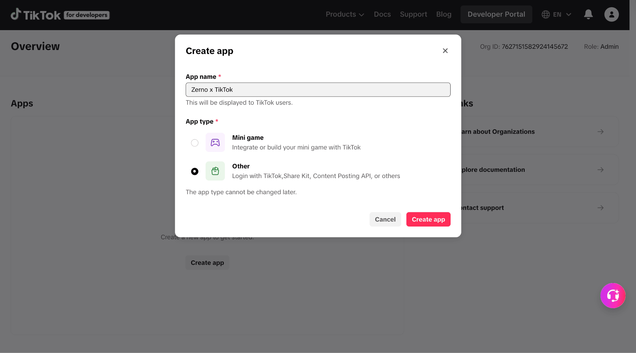This screenshot has width=636, height=353.
Task: Click 'This will be displayed to TikTok users.' hint
Action: point(239,103)
